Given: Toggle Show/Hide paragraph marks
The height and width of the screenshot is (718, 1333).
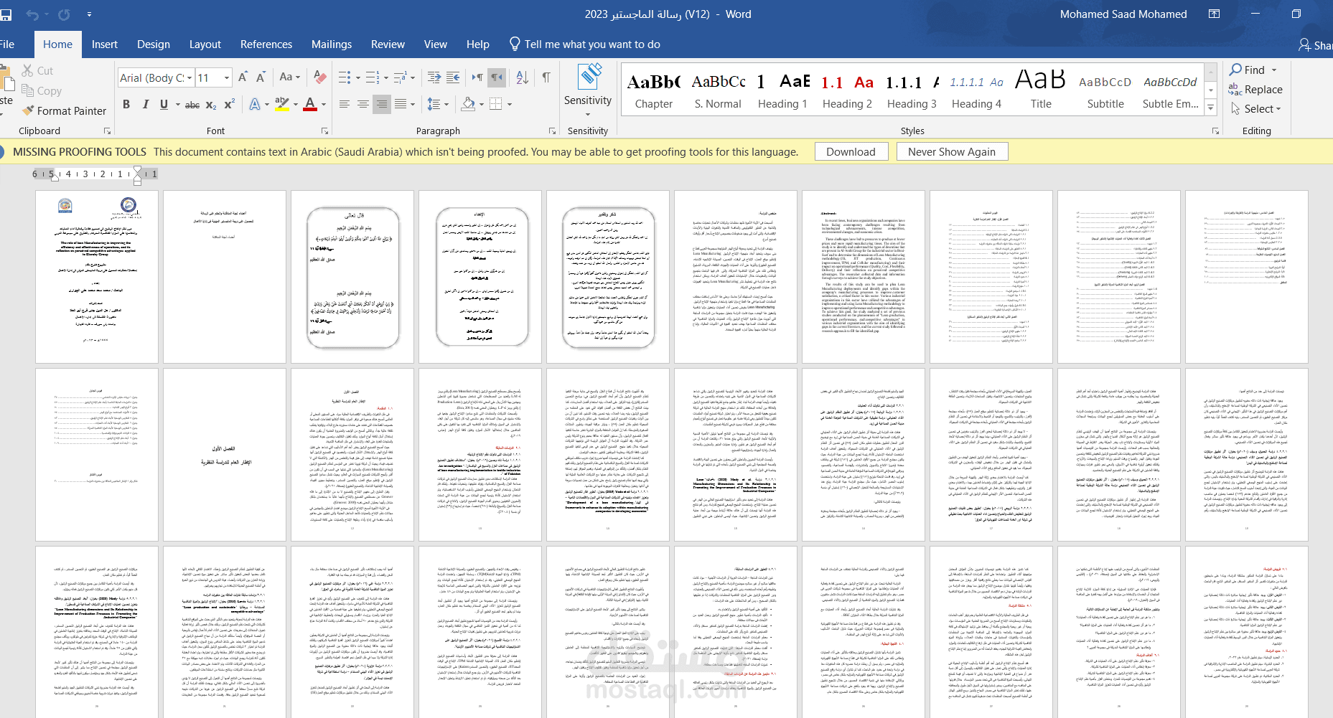Looking at the screenshot, I should click(546, 77).
